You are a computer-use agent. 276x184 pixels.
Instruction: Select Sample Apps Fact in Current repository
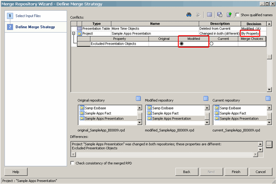point(233,113)
